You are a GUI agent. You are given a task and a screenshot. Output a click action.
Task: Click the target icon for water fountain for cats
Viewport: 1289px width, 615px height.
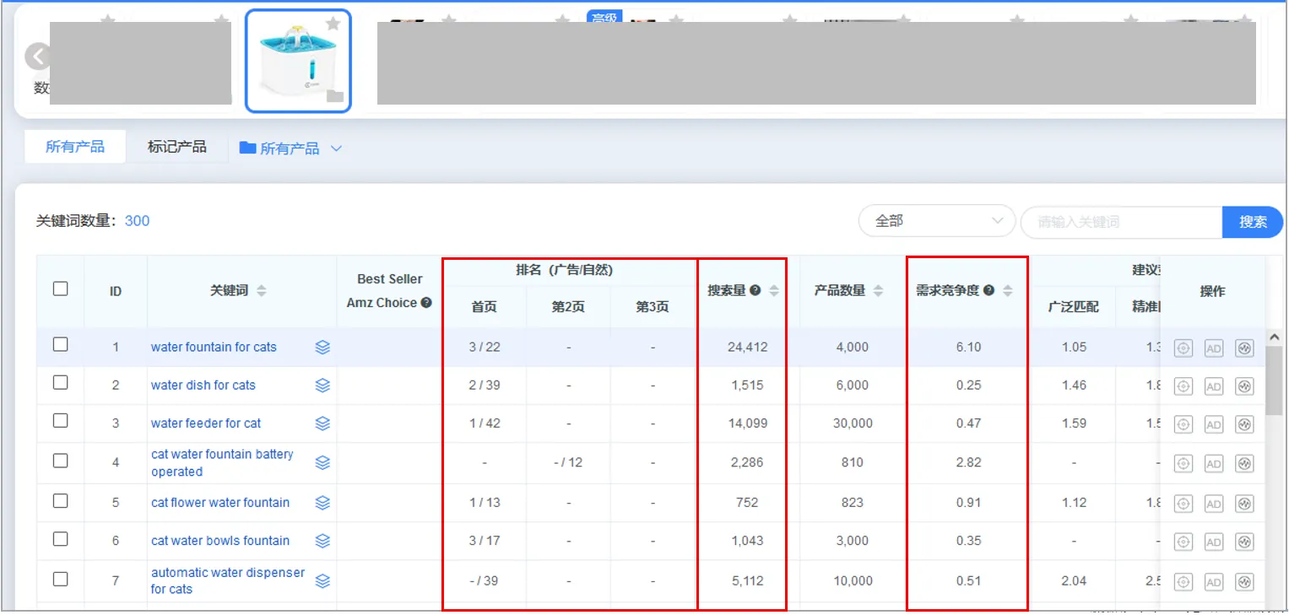tap(1183, 348)
